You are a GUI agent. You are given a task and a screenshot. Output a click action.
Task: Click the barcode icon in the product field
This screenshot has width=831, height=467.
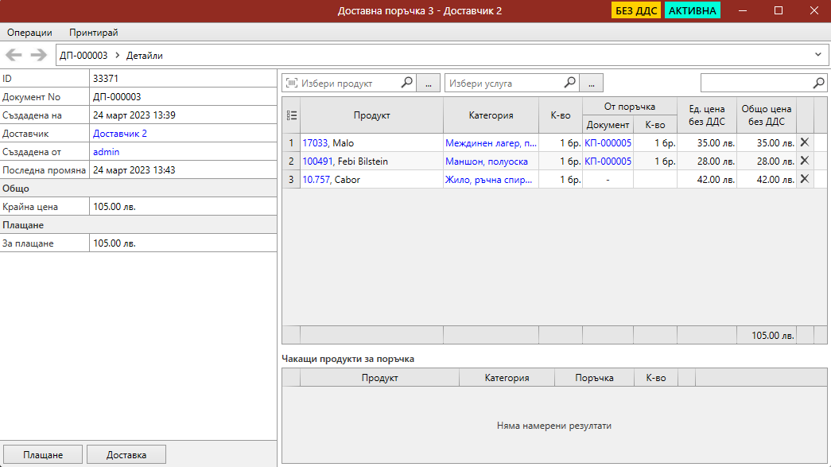[292, 83]
